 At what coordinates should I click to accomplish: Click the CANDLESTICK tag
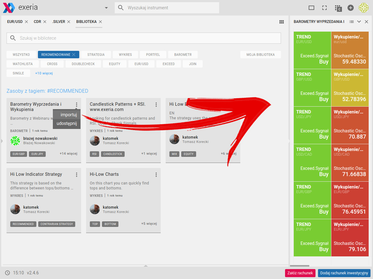point(113,154)
